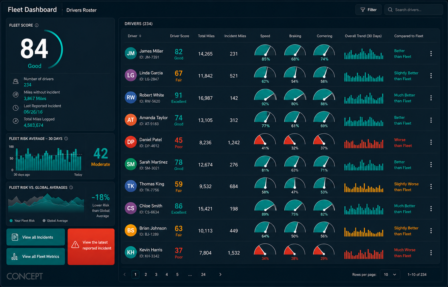Click the RW avatar for Robert White

131,97
